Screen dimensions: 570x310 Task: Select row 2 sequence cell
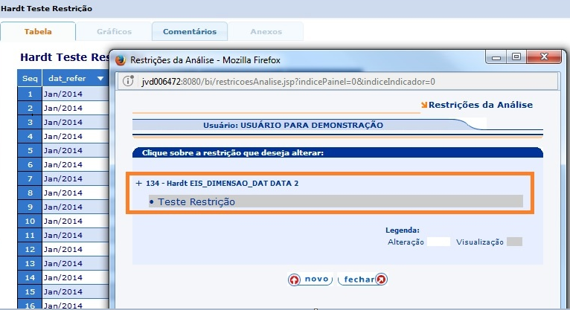coord(30,109)
